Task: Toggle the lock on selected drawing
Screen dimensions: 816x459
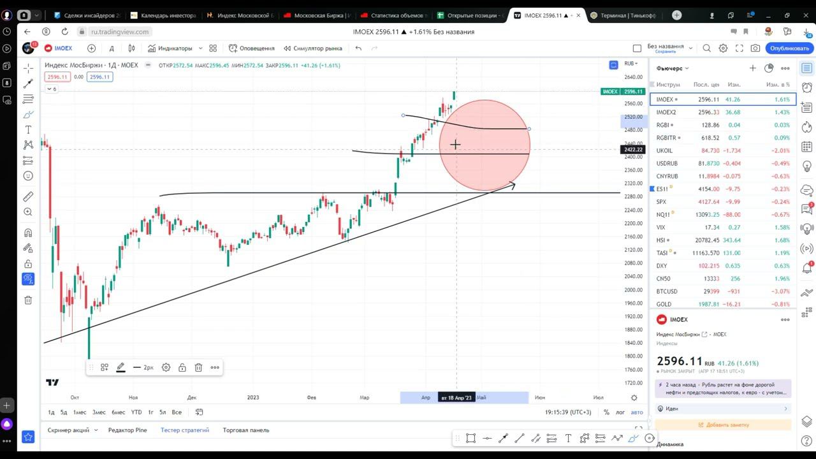Action: pos(182,367)
